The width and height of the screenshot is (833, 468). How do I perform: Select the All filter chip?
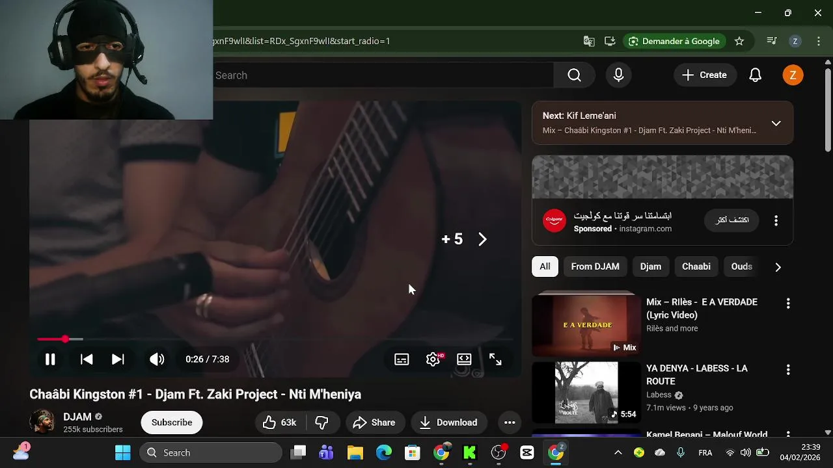point(545,266)
